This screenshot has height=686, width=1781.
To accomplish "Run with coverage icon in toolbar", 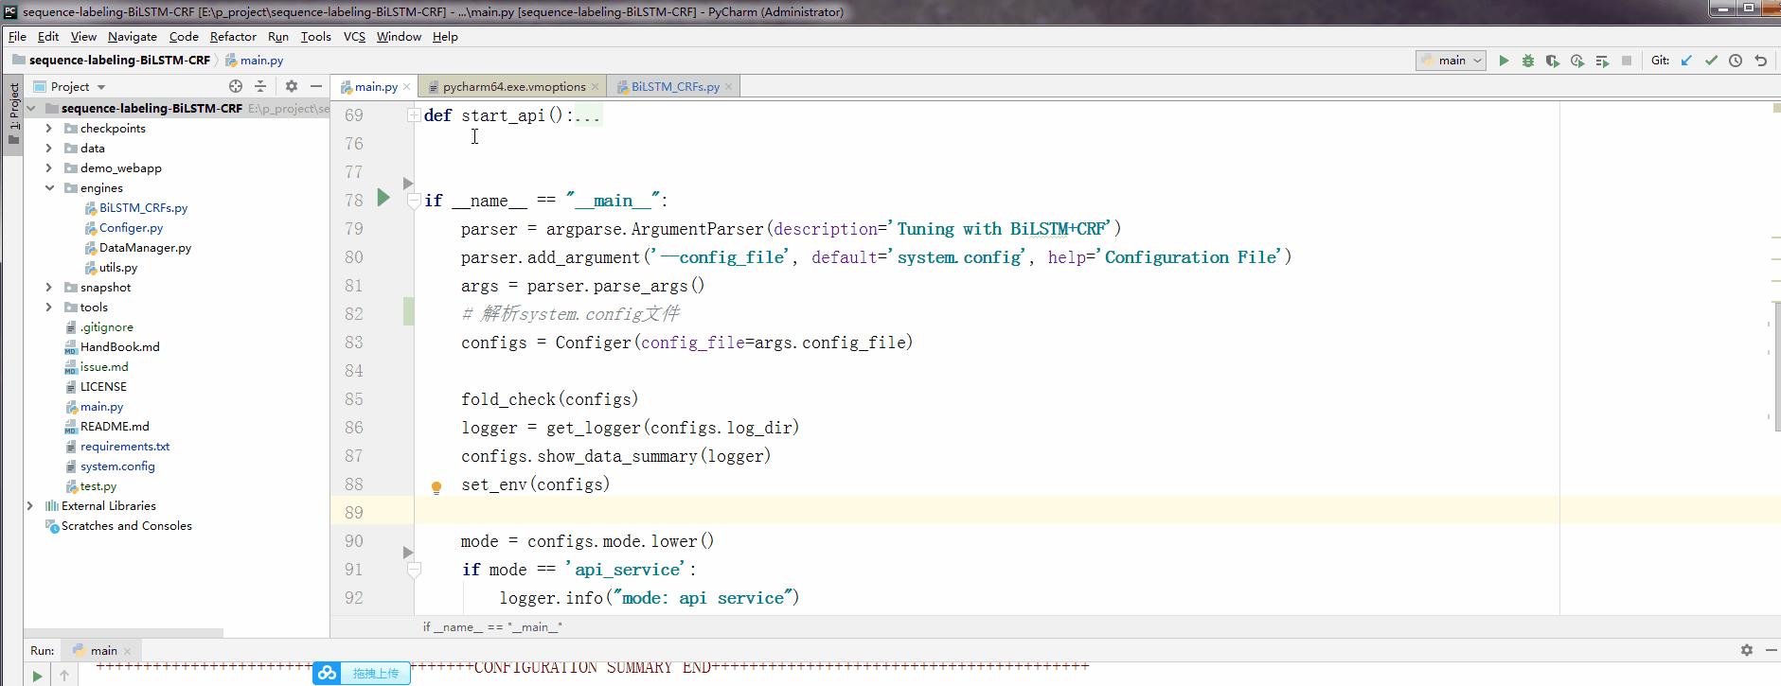I will coord(1553,61).
